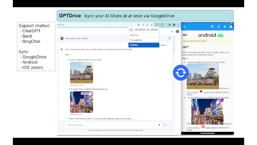Click the blue sync circular arrows button
This screenshot has width=257, height=145.
(181, 73)
